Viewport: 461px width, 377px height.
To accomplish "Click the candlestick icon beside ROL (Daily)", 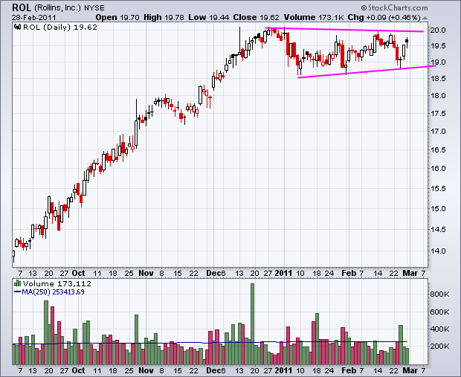I will coord(18,28).
